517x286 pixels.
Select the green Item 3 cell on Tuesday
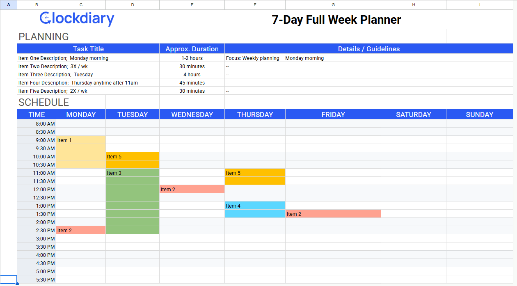pos(132,173)
